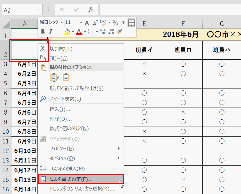This screenshot has width=241, height=194.
Task: Choose ドロップダウン リストから選択(K)...
Action: click(x=81, y=189)
